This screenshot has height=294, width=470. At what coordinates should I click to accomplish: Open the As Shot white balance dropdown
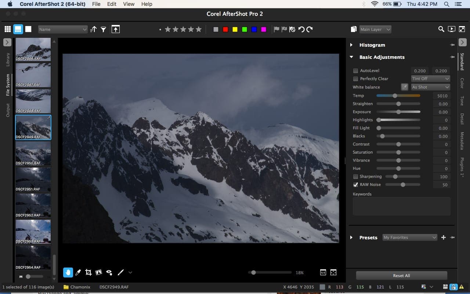[x=430, y=87]
